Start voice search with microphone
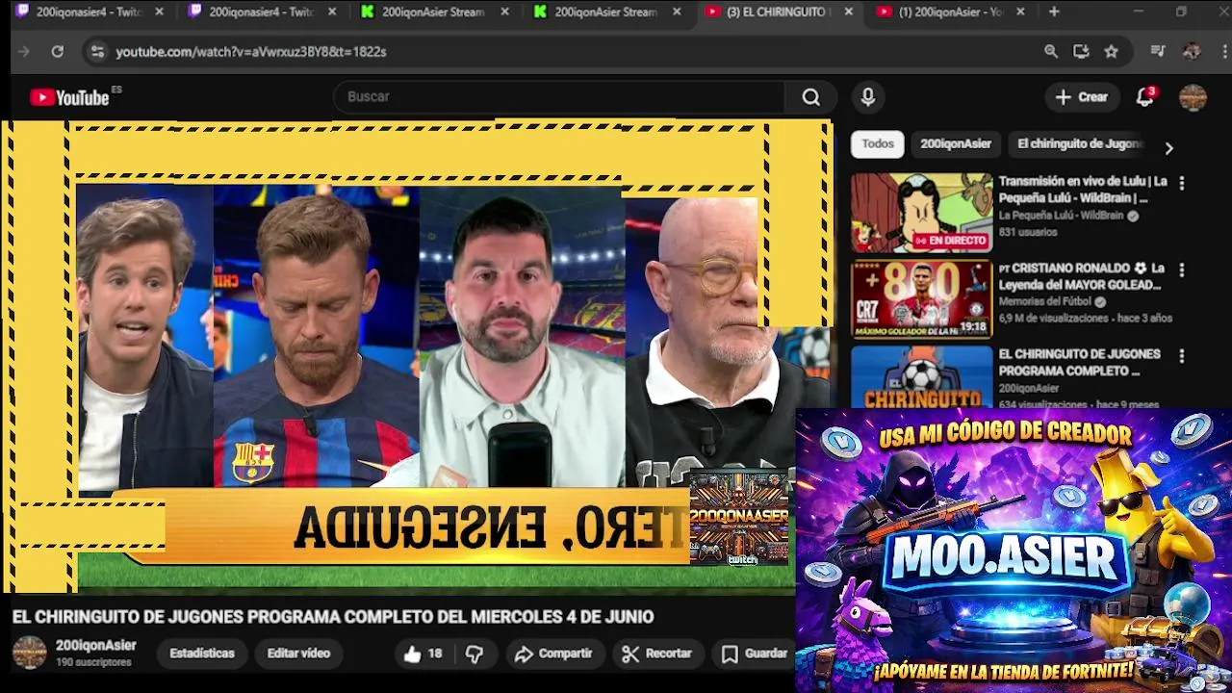The width and height of the screenshot is (1232, 693). 868,97
